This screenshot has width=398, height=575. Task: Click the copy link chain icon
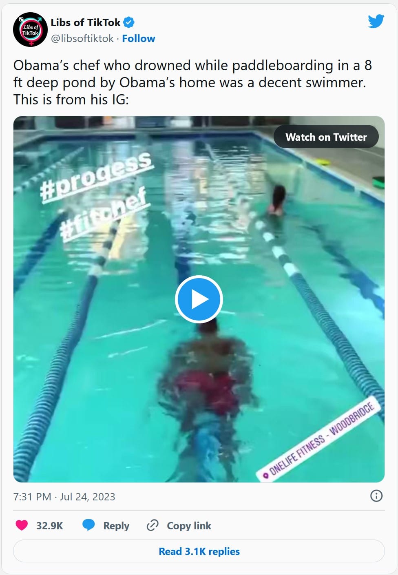[153, 525]
